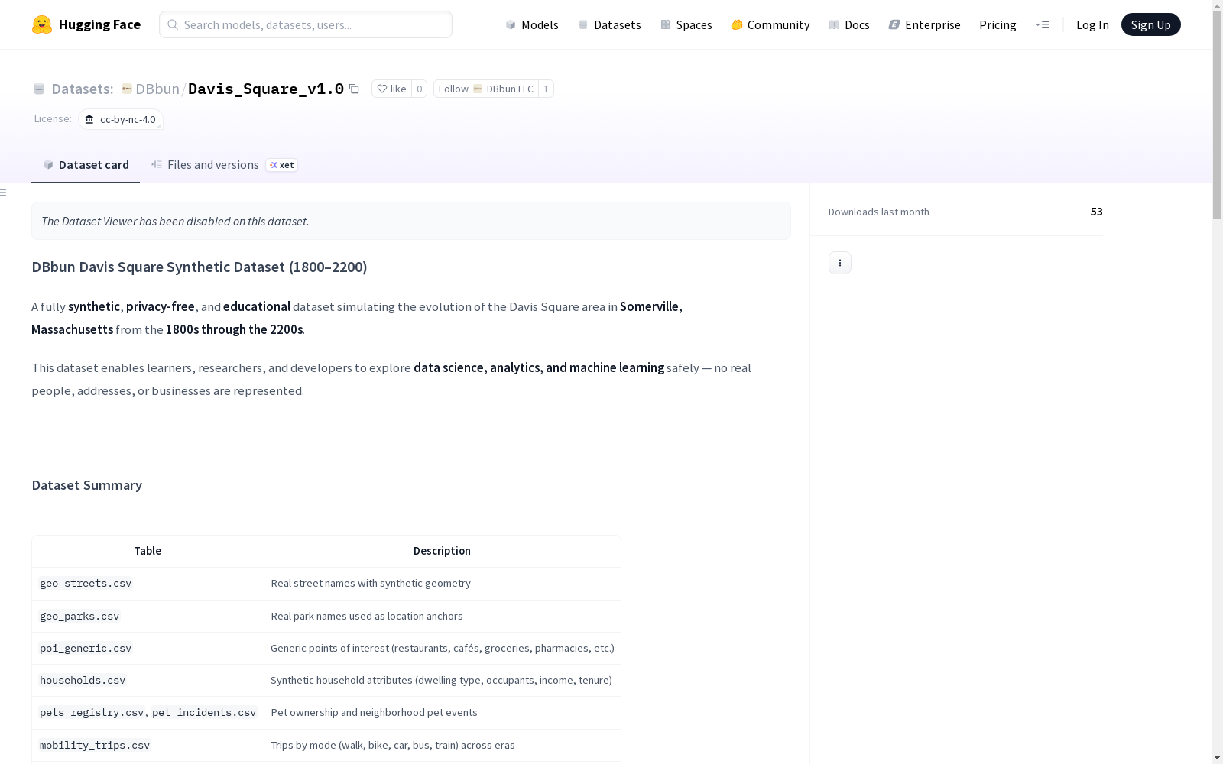Click the DBbun organization avatar icon

coord(127,89)
